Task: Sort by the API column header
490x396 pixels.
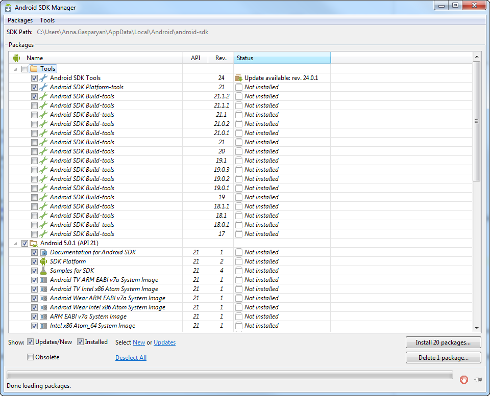Action: (x=195, y=58)
